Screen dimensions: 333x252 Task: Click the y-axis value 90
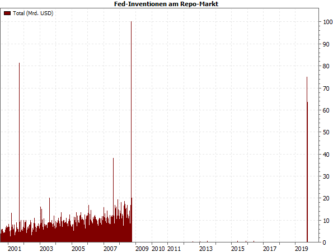pyautogui.click(x=326, y=44)
